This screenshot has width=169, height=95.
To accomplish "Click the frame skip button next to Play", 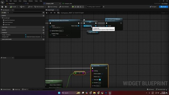I will 76,7.
